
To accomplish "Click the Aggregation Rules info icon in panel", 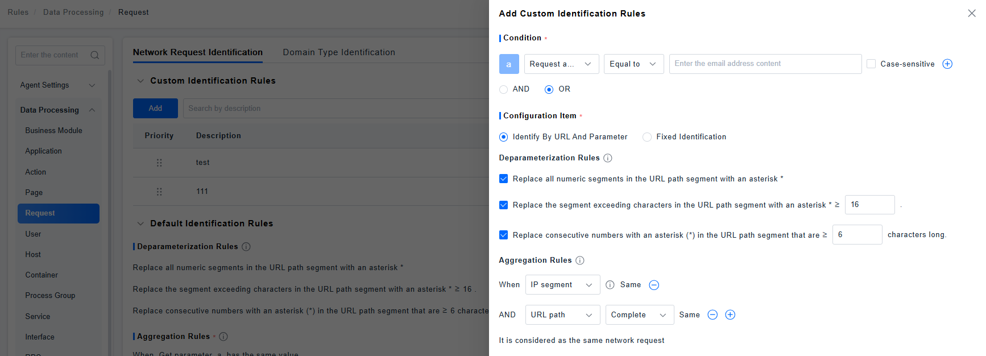I will [x=579, y=260].
